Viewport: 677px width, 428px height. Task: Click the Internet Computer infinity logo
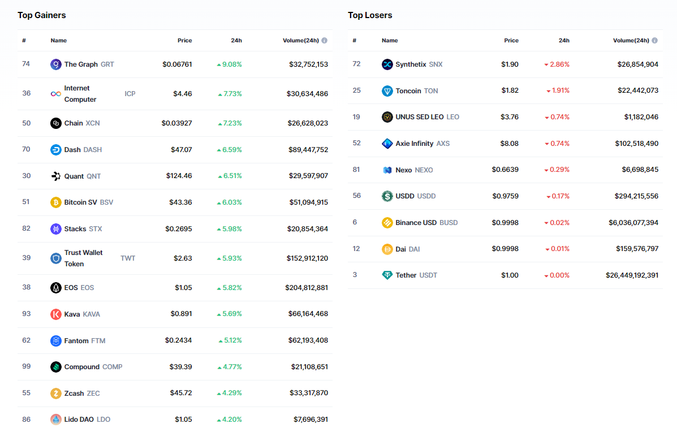(x=56, y=94)
